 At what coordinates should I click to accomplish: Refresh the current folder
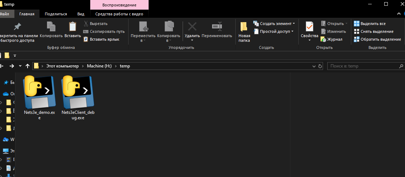pos(320,66)
